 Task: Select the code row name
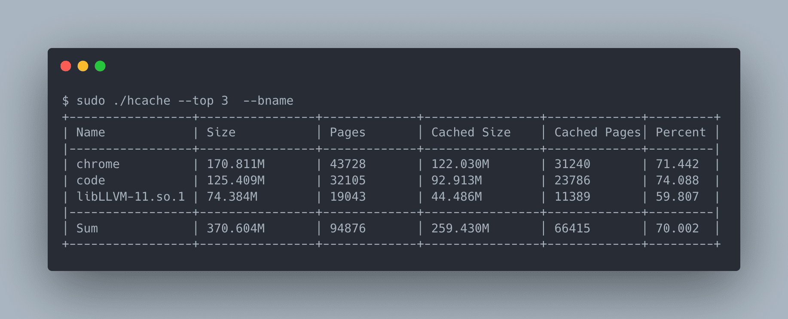coord(91,181)
